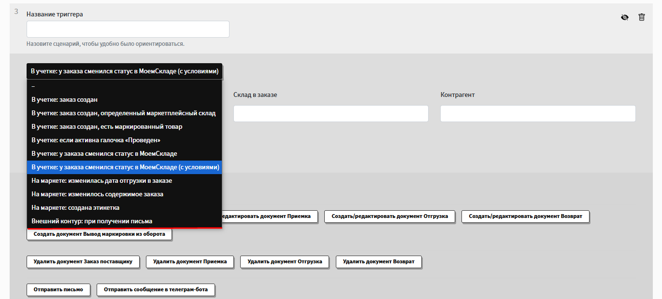Choose 'Внешний контур: при получении письма' option

(125, 221)
